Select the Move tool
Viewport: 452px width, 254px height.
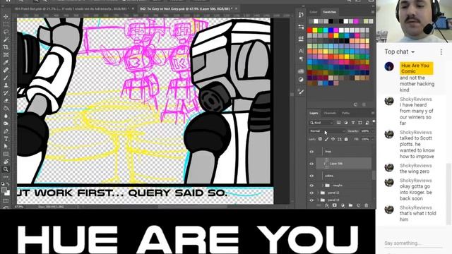(x=6, y=17)
